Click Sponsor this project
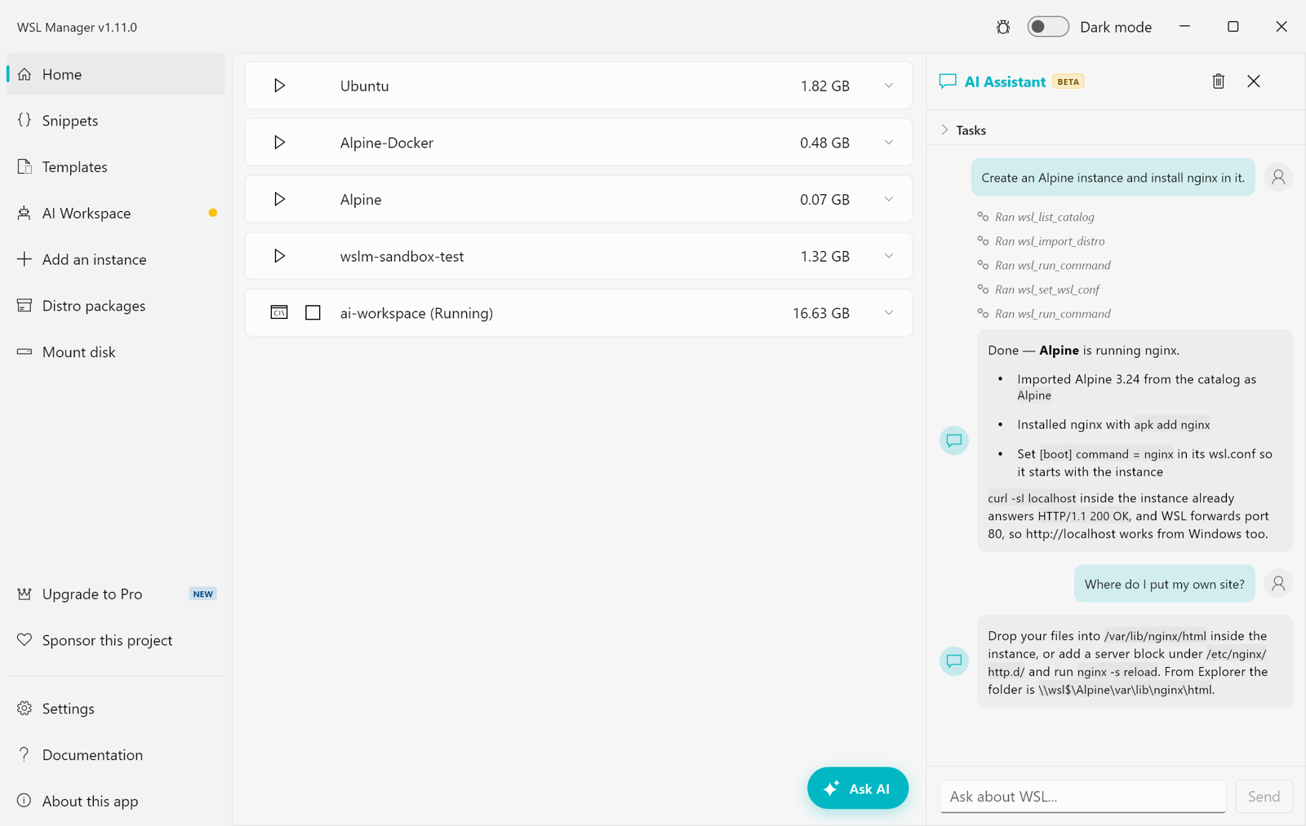 pos(116,640)
